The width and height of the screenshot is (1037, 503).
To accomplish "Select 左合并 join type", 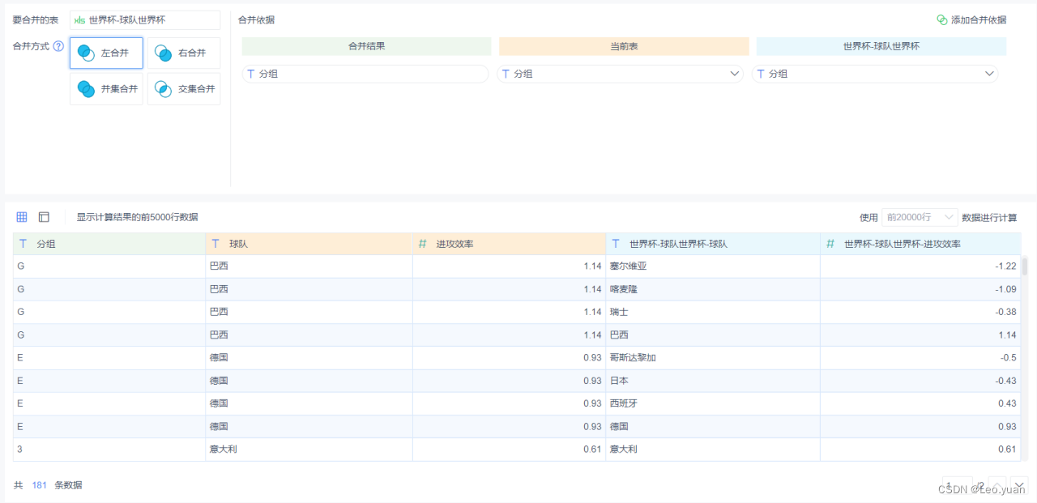I will (106, 53).
